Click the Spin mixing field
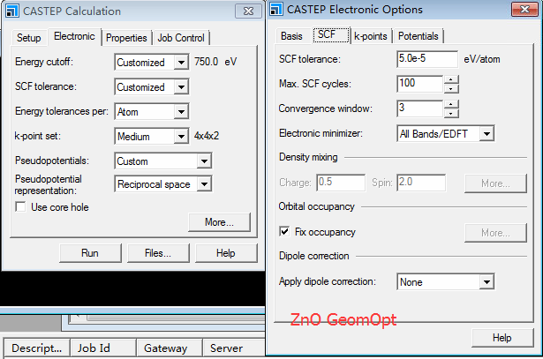This screenshot has width=543, height=359. tap(421, 183)
